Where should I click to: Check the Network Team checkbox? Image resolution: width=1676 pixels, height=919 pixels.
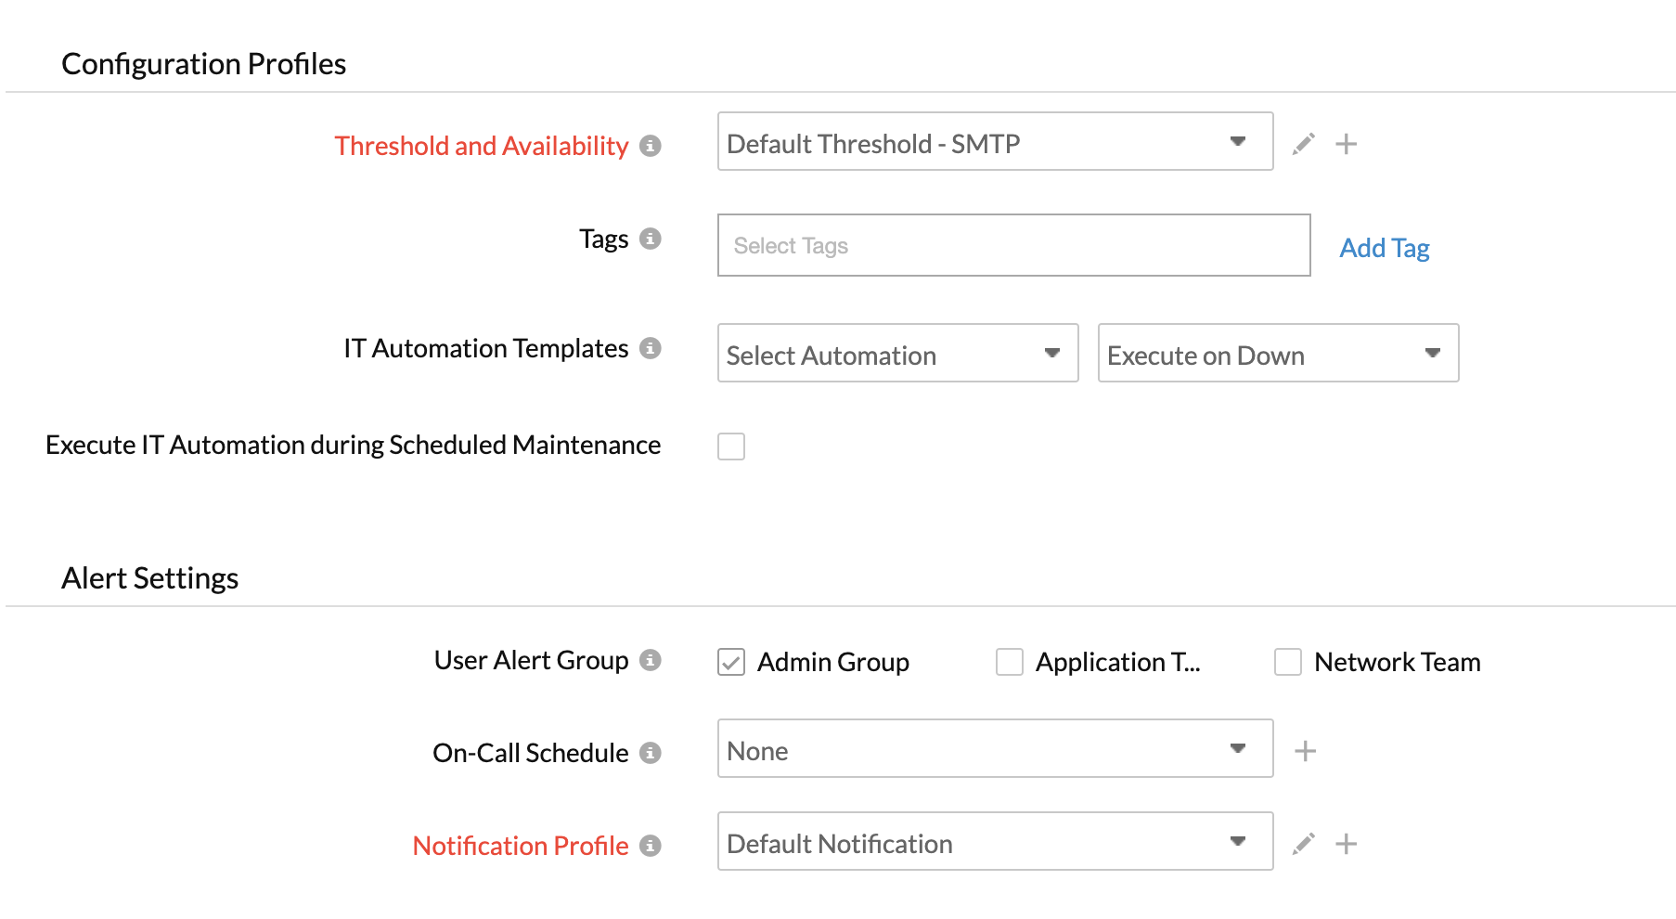click(x=1288, y=662)
